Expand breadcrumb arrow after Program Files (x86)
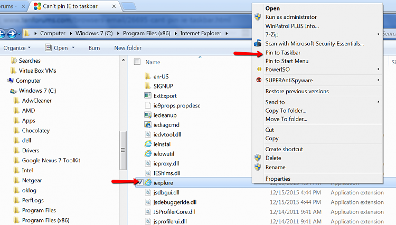Viewport: 396px width, 225px height. [175, 33]
